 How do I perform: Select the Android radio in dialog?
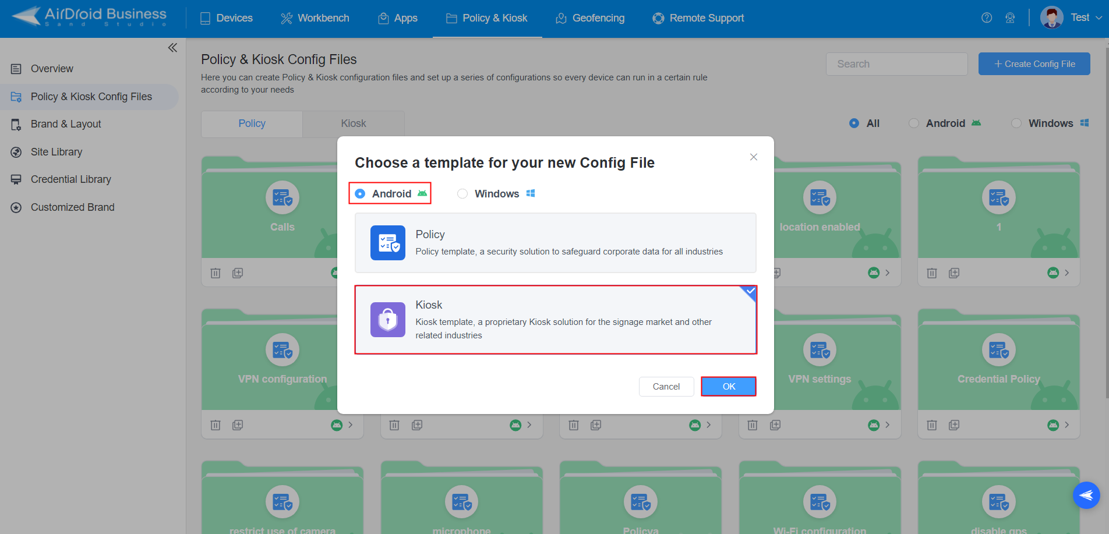point(361,194)
